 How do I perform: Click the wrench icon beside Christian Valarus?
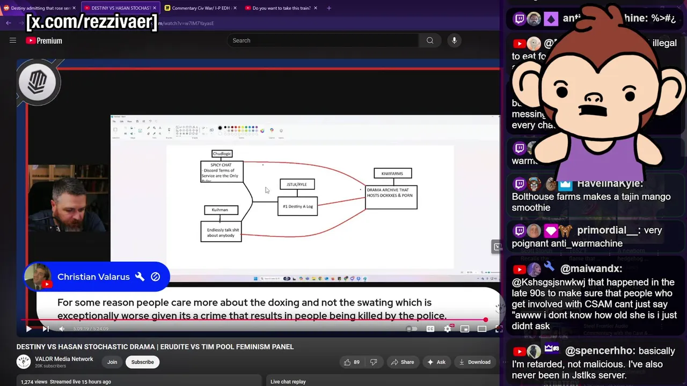click(x=140, y=277)
